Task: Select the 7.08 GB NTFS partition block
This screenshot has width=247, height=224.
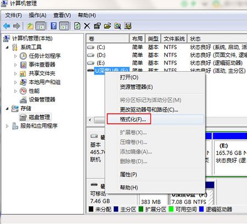Action: [191, 197]
